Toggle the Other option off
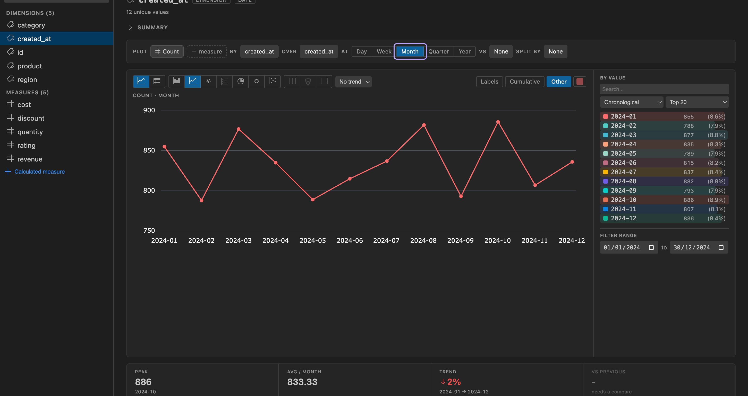The width and height of the screenshot is (748, 396). (559, 82)
